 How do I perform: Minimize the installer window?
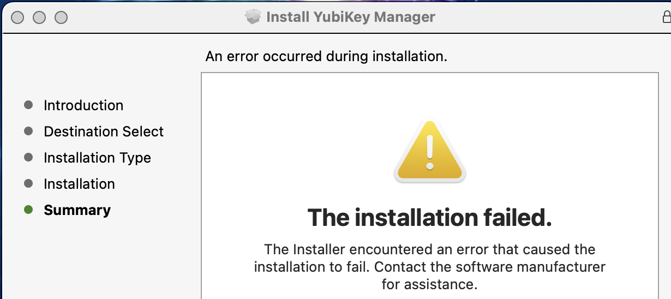pos(39,17)
